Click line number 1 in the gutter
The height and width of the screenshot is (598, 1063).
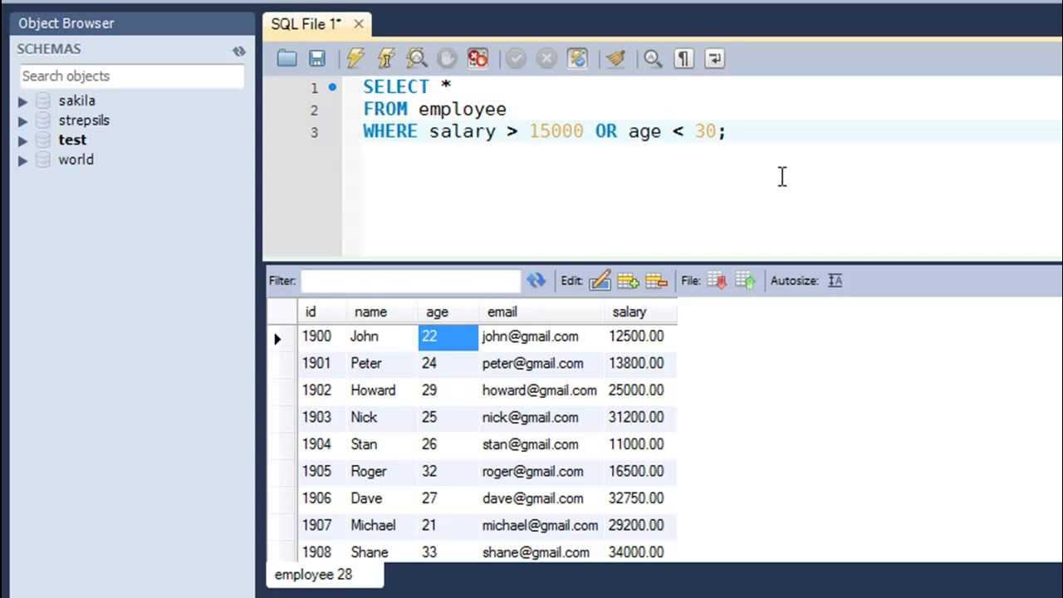click(314, 87)
